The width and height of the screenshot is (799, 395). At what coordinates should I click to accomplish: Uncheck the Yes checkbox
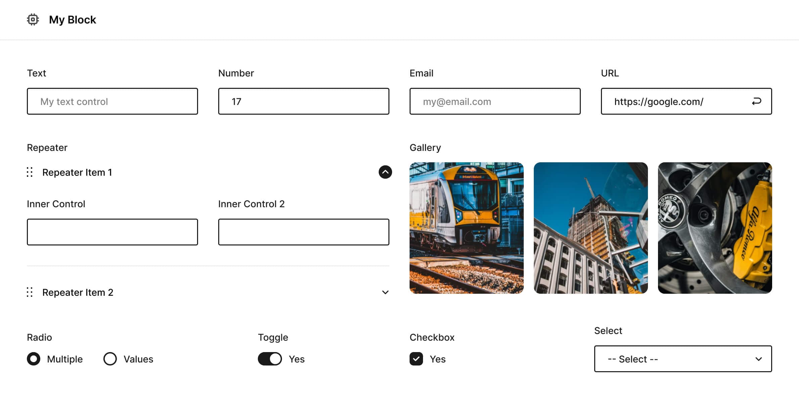pos(416,359)
